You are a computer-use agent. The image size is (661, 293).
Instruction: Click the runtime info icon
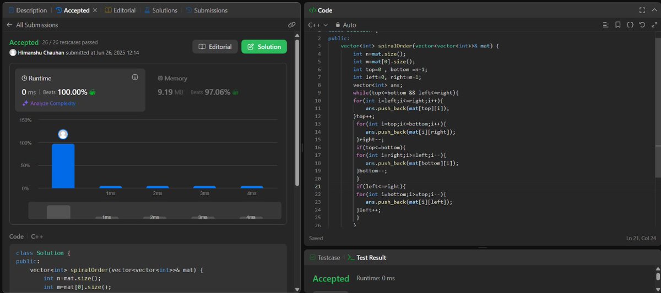(135, 78)
